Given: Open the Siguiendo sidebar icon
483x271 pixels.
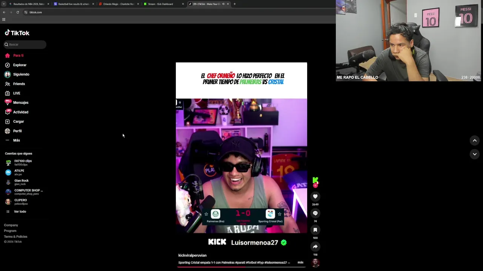Looking at the screenshot, I should (x=7, y=75).
